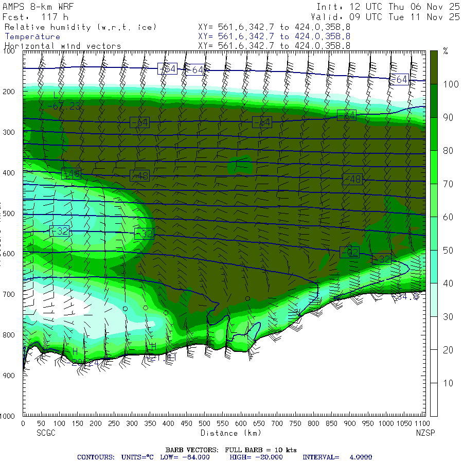Click the 'Distance (km)' axis title
This screenshot has height=463, width=463.
pyautogui.click(x=231, y=433)
